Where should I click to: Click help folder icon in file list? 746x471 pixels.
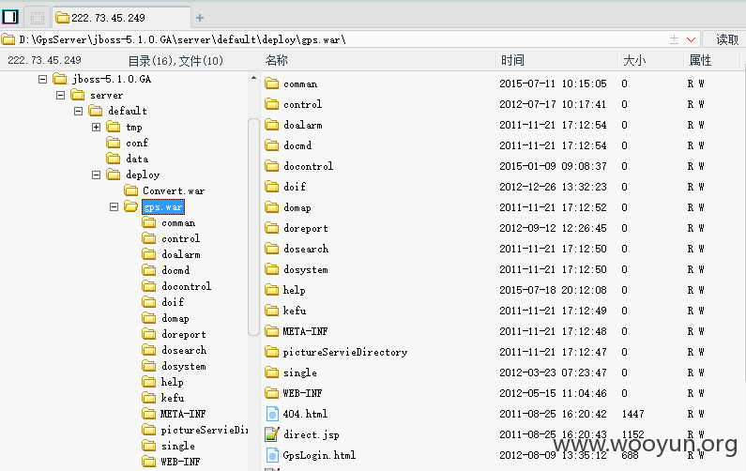tap(272, 290)
